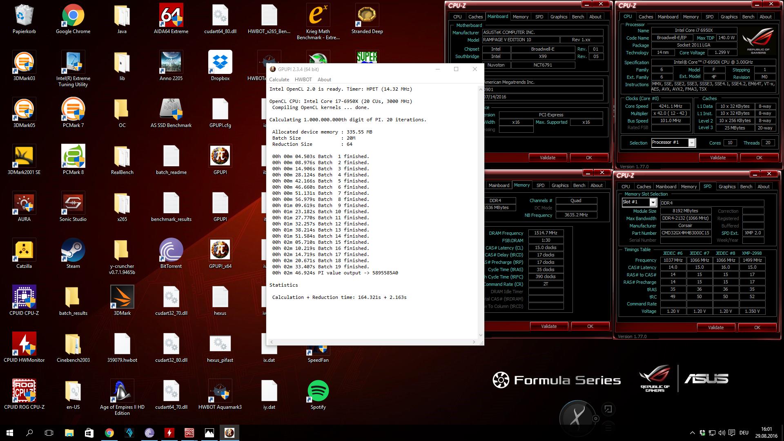Expand Slot #1 memory slot dropdown
784x441 pixels.
(653, 203)
